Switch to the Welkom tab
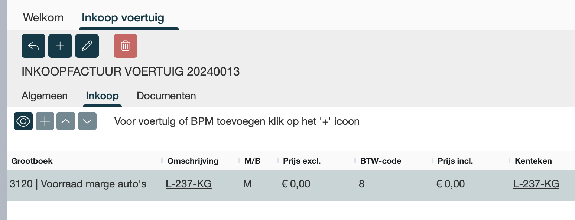The width and height of the screenshot is (575, 220). click(x=43, y=18)
